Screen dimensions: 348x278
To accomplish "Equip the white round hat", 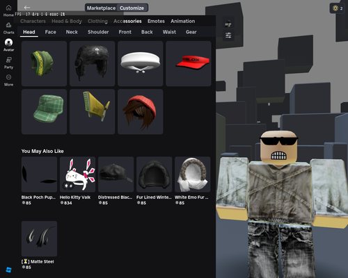I will click(x=140, y=63).
